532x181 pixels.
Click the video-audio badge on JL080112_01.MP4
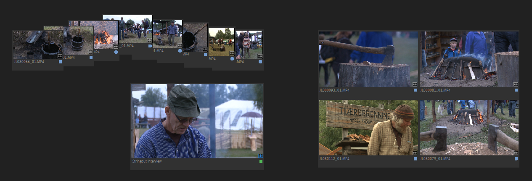coord(415,153)
